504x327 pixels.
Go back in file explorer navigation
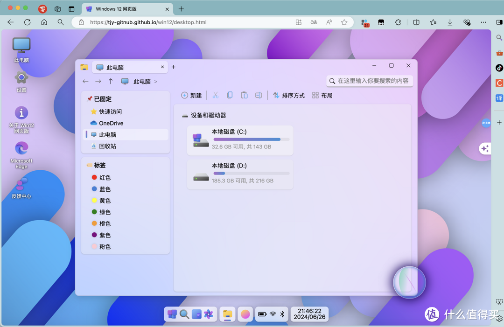(x=85, y=82)
